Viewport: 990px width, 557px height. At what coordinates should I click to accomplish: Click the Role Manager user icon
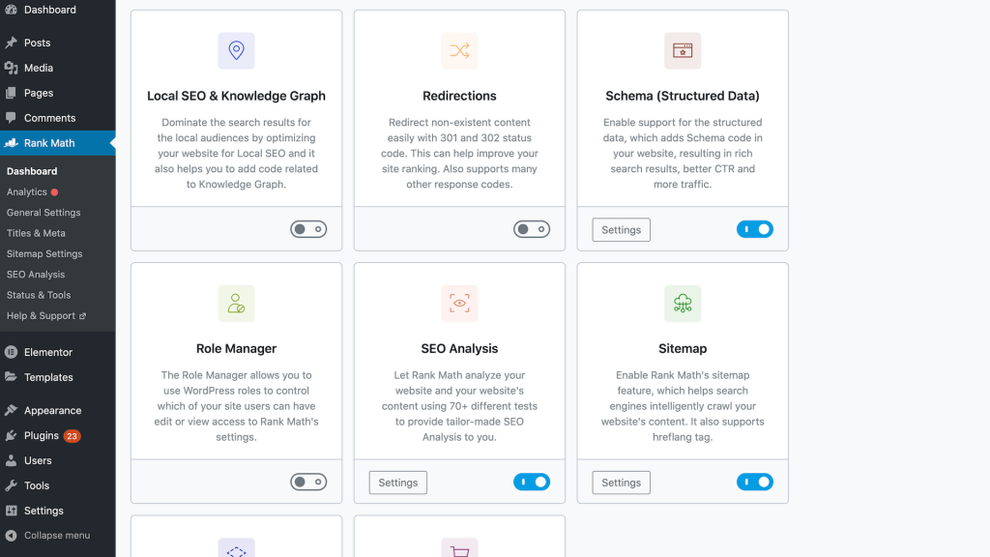[236, 303]
